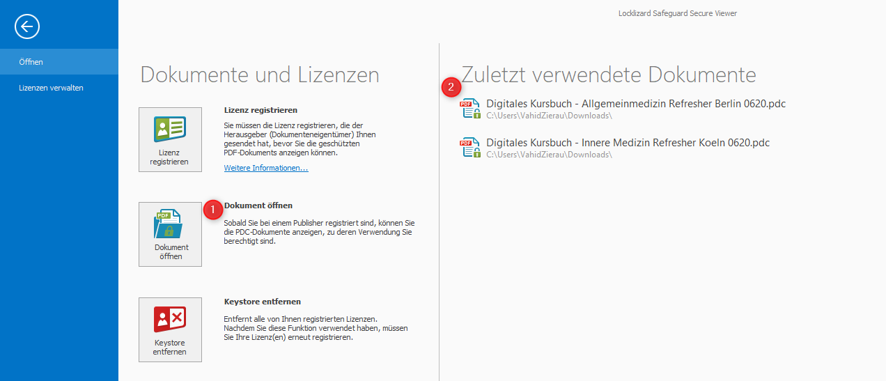
Task: Click the Keystore entfernen button
Action: point(170,329)
